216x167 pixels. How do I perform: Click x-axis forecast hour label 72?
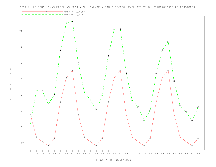174,153
